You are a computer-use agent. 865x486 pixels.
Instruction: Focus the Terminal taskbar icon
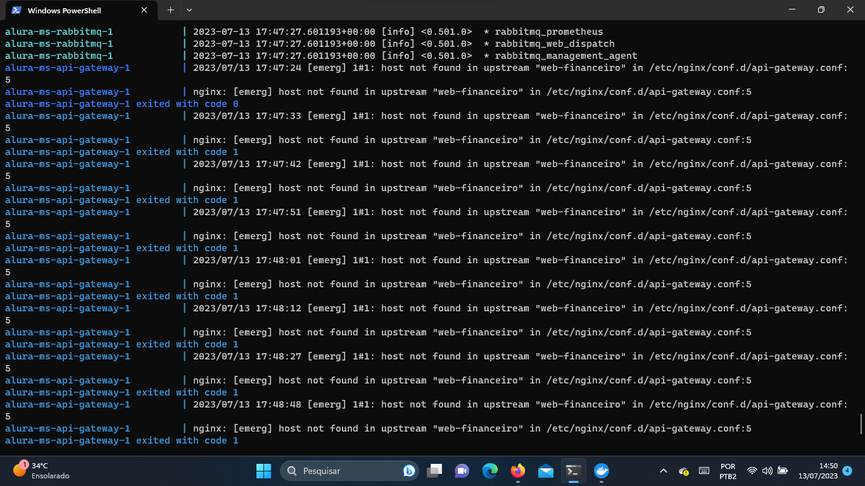[x=574, y=471]
